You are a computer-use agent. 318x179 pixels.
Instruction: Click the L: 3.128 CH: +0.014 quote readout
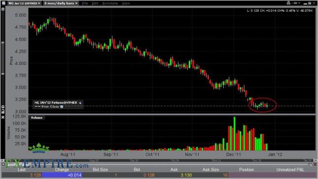(x=280, y=10)
